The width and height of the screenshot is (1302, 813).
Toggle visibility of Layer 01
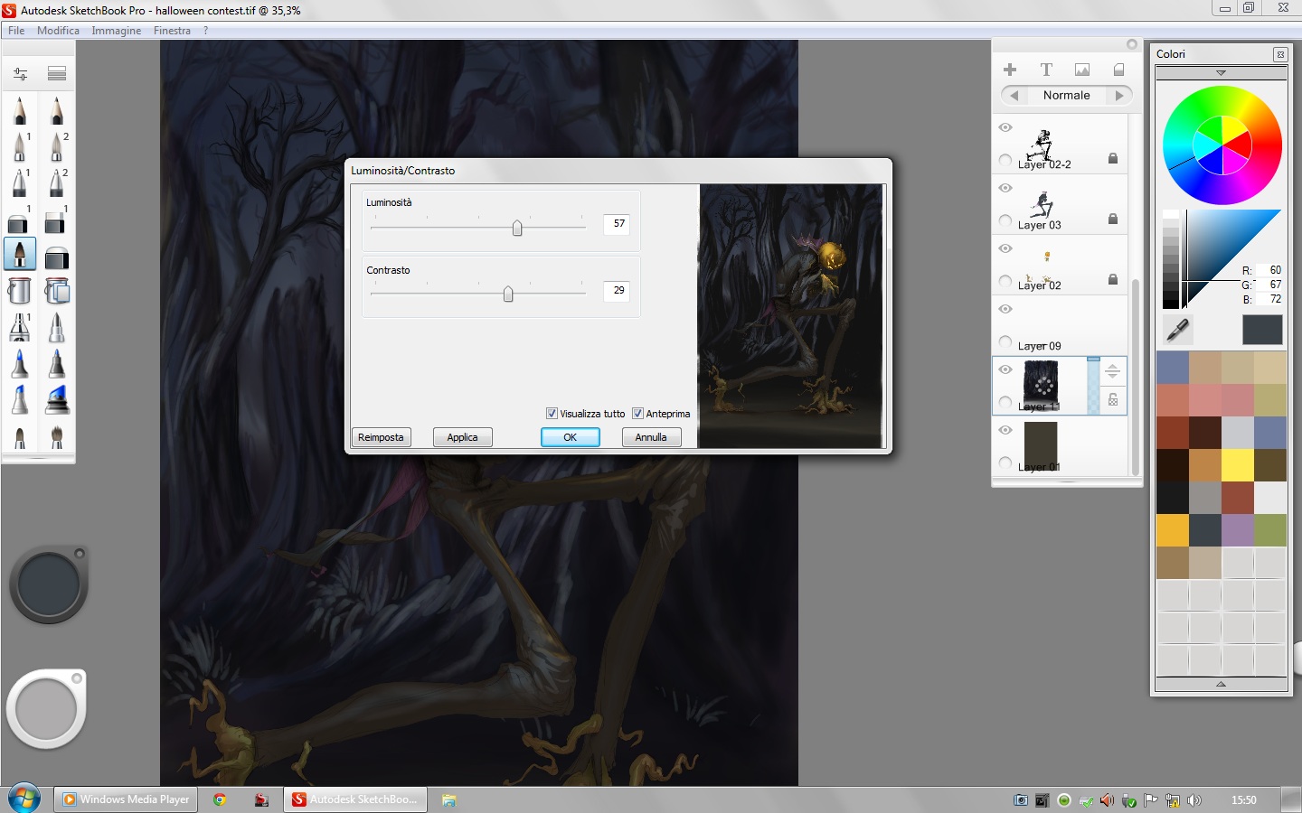tap(1005, 430)
